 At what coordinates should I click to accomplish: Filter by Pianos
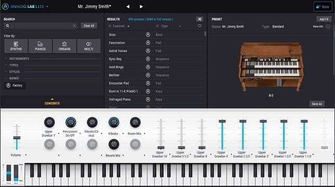[40, 46]
